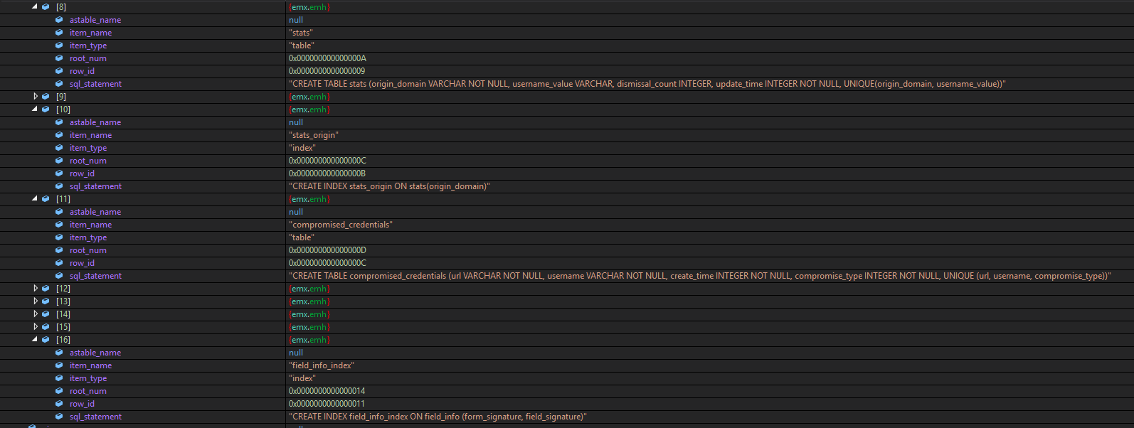Viewport: 1134px width, 428px height.
Task: Select the CREATE INDEX field_info_index statement value
Action: click(438, 417)
